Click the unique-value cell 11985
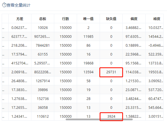This screenshot has height=126, width=167. coord(88,37)
